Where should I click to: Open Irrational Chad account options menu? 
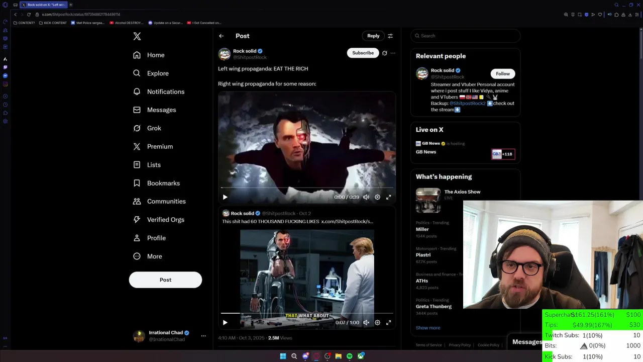[203, 336]
